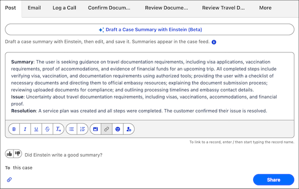299x189 pixels.
Task: Insert a bulleted list
Action: [71, 129]
